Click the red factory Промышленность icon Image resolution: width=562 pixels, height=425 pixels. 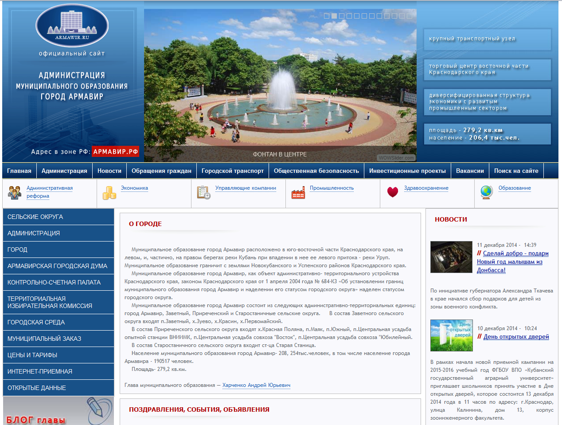coord(298,193)
